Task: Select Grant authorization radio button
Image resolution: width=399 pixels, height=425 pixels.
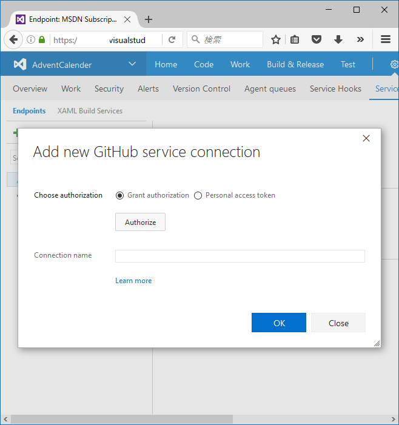Action: (119, 195)
